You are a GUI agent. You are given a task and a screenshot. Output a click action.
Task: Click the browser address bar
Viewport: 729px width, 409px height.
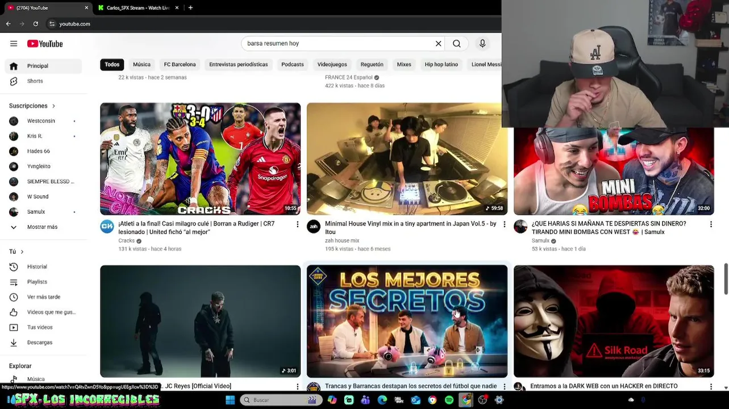(x=273, y=24)
